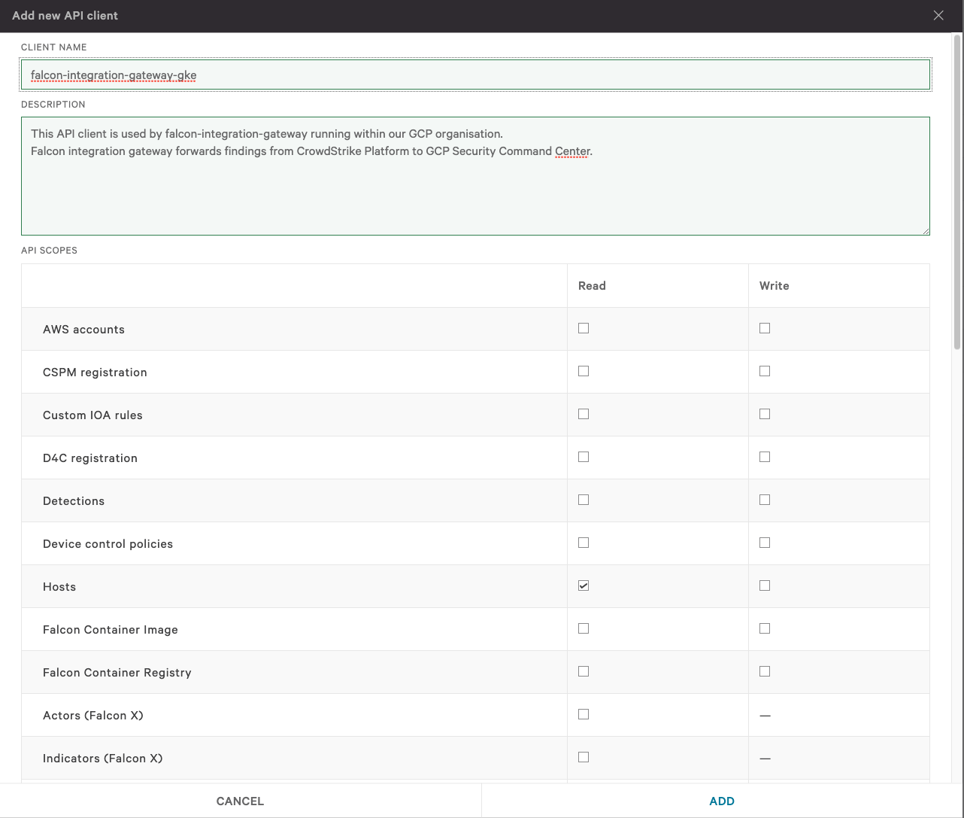This screenshot has width=964, height=818.
Task: Check Write for Falcon Container Registry
Action: pos(765,671)
